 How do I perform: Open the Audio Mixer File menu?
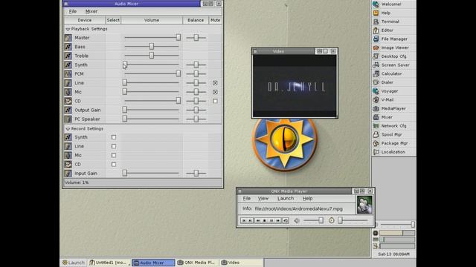coord(73,12)
